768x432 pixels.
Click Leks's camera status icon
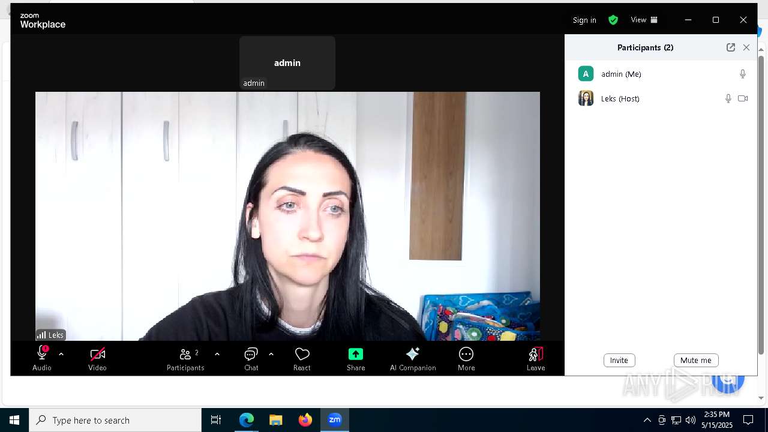pos(743,98)
